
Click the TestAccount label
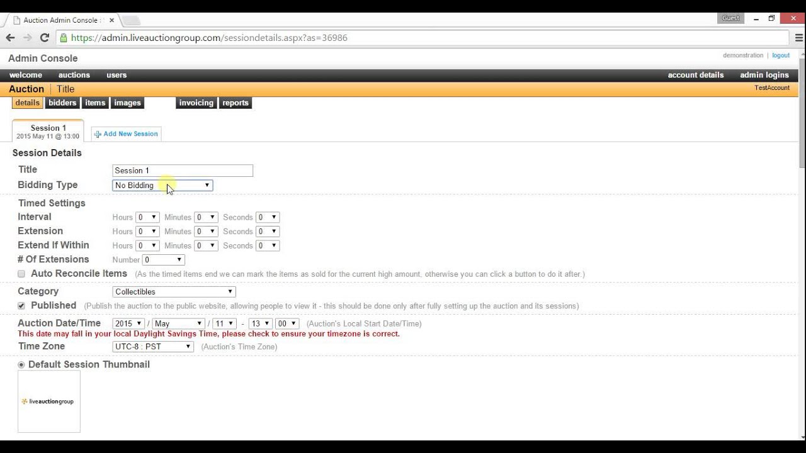[x=772, y=88]
